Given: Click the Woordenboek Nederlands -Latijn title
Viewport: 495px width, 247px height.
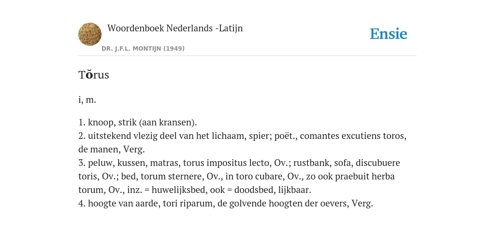Looking at the screenshot, I should point(175,28).
